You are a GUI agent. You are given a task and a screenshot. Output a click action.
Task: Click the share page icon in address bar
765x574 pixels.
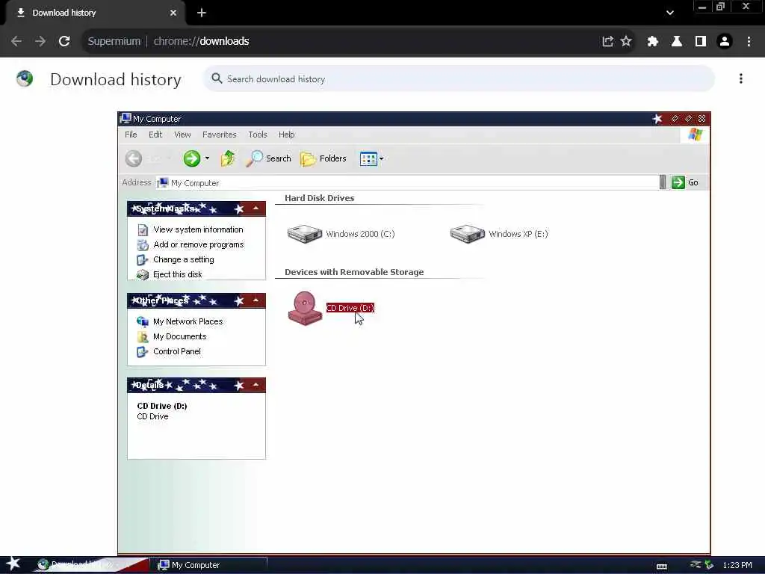pyautogui.click(x=607, y=42)
